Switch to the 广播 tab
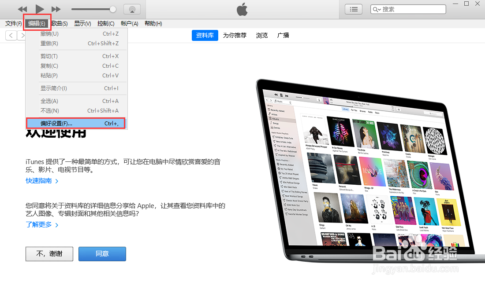The image size is (485, 285). pyautogui.click(x=283, y=35)
